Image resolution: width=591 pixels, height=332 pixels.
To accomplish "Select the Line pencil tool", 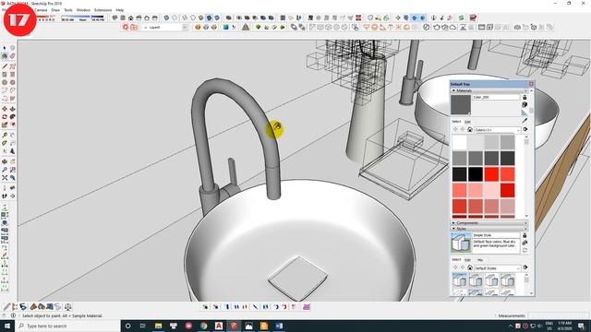I will coord(5,66).
